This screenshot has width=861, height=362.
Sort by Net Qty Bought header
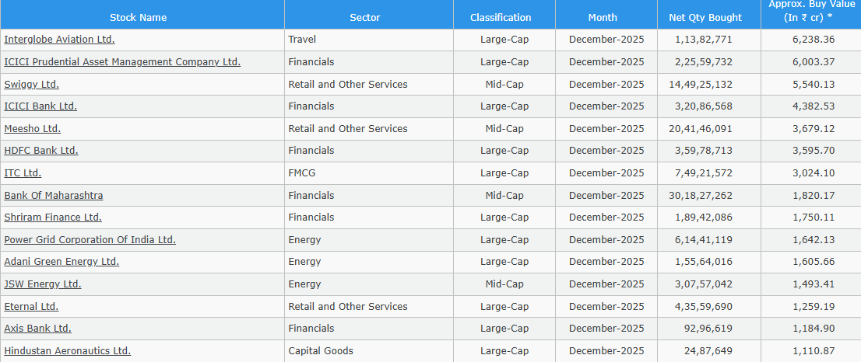tap(705, 17)
